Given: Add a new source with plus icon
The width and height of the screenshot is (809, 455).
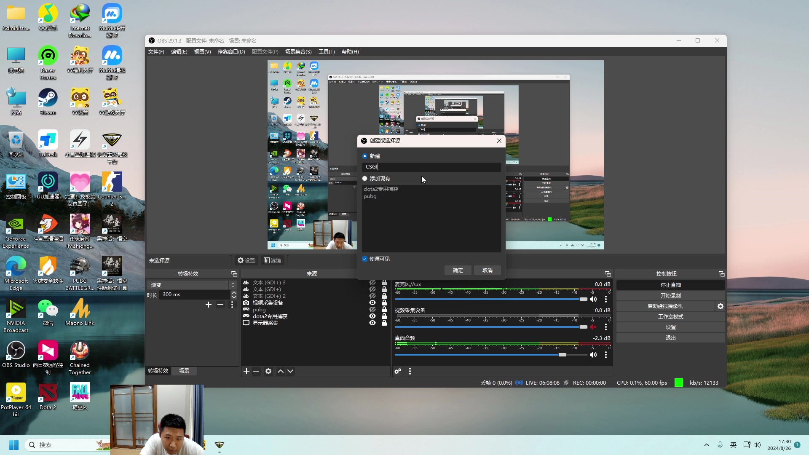Looking at the screenshot, I should pyautogui.click(x=246, y=371).
